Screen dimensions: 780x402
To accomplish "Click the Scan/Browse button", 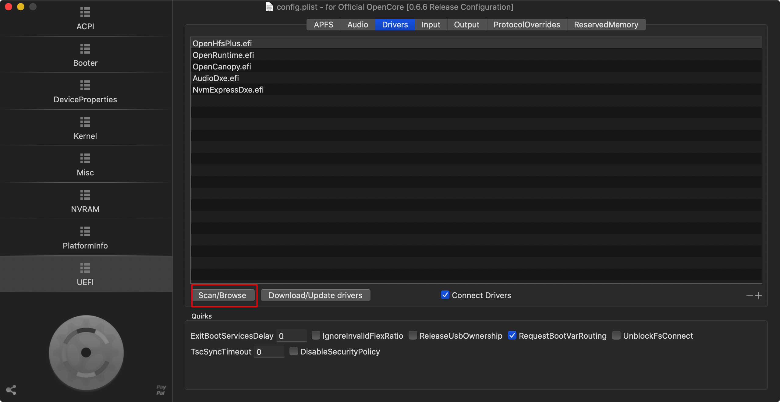I will pyautogui.click(x=222, y=295).
